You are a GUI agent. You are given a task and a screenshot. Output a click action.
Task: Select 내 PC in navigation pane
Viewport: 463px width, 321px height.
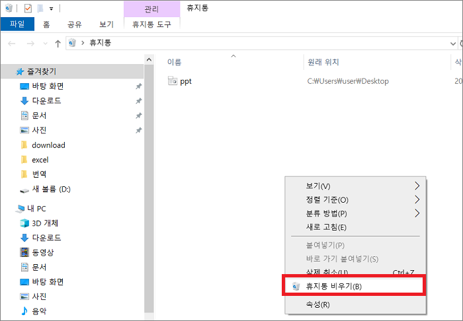tap(36, 209)
